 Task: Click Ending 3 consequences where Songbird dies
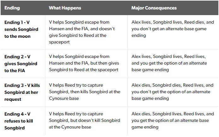(x=172, y=92)
